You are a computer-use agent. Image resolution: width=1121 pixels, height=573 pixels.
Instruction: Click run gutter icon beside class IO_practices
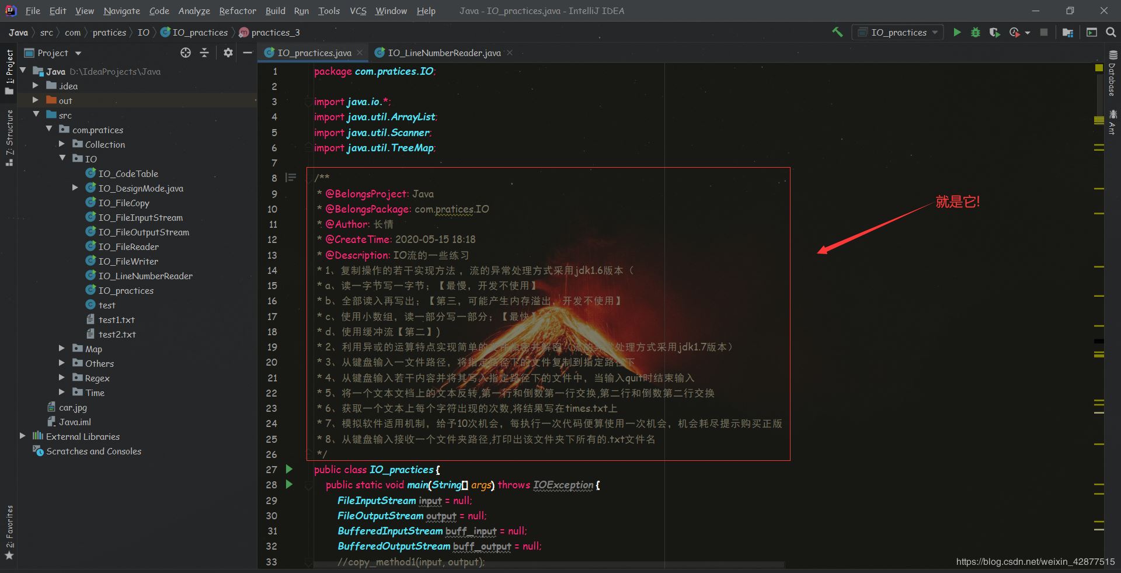[x=289, y=469]
